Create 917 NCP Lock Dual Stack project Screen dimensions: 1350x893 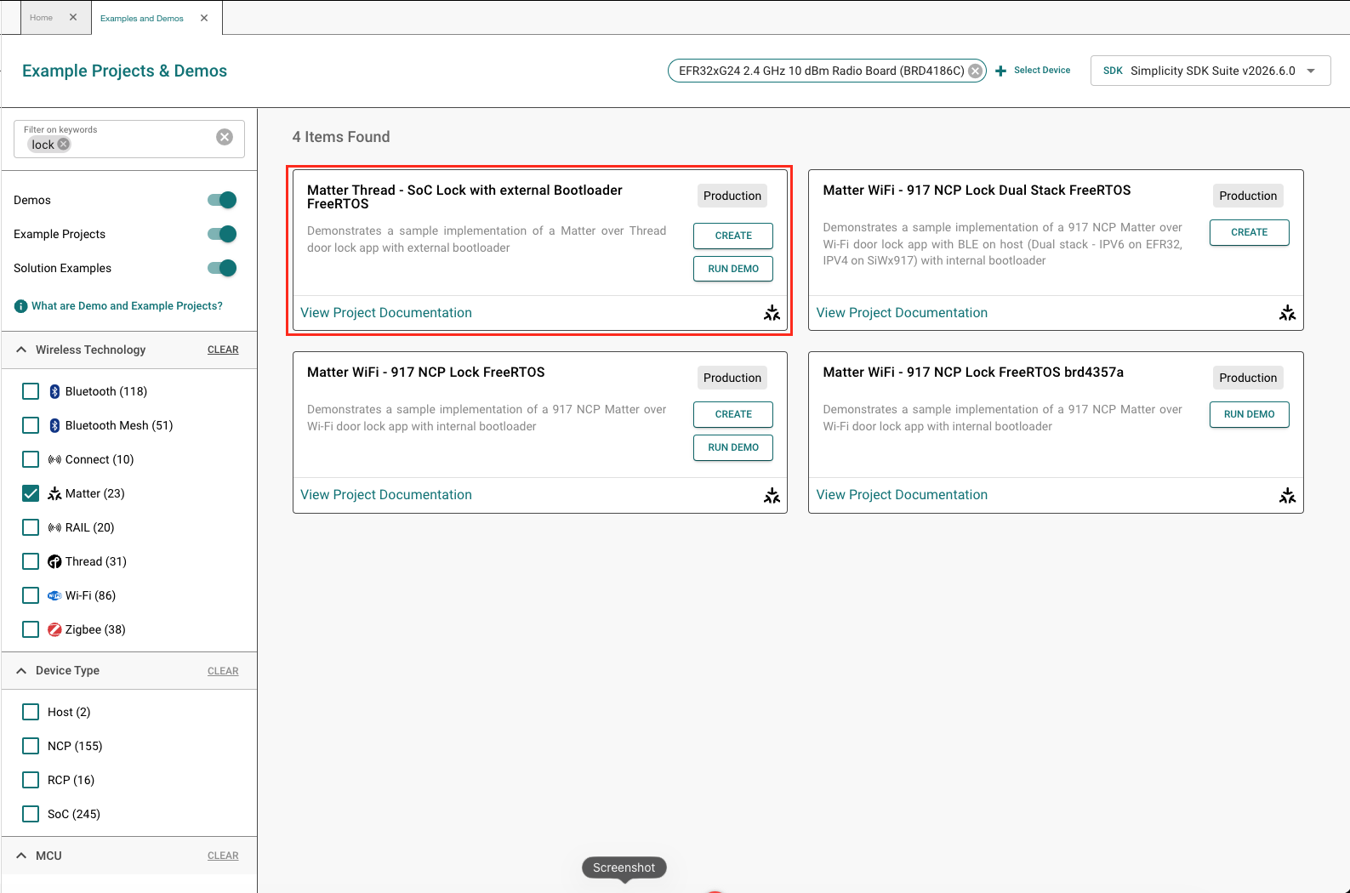(1249, 232)
